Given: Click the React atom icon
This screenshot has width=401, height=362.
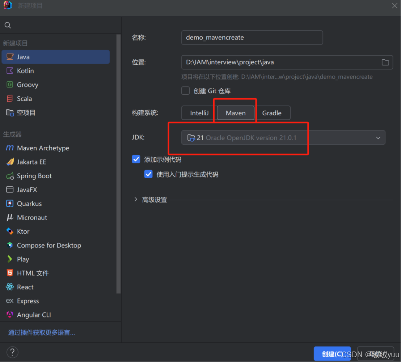Looking at the screenshot, I should [x=10, y=287].
